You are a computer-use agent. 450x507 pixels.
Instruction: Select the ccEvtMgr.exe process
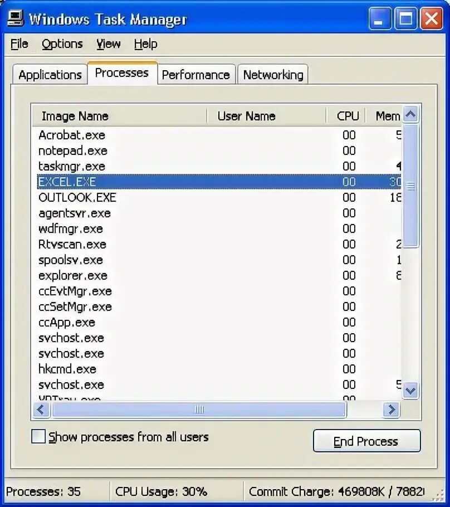coord(219,291)
